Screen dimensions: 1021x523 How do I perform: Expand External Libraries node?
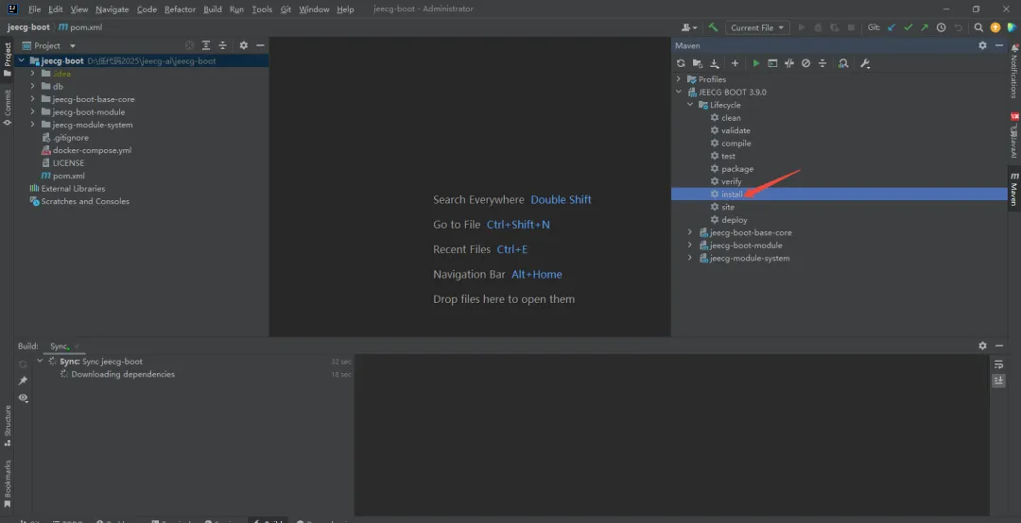[67, 189]
